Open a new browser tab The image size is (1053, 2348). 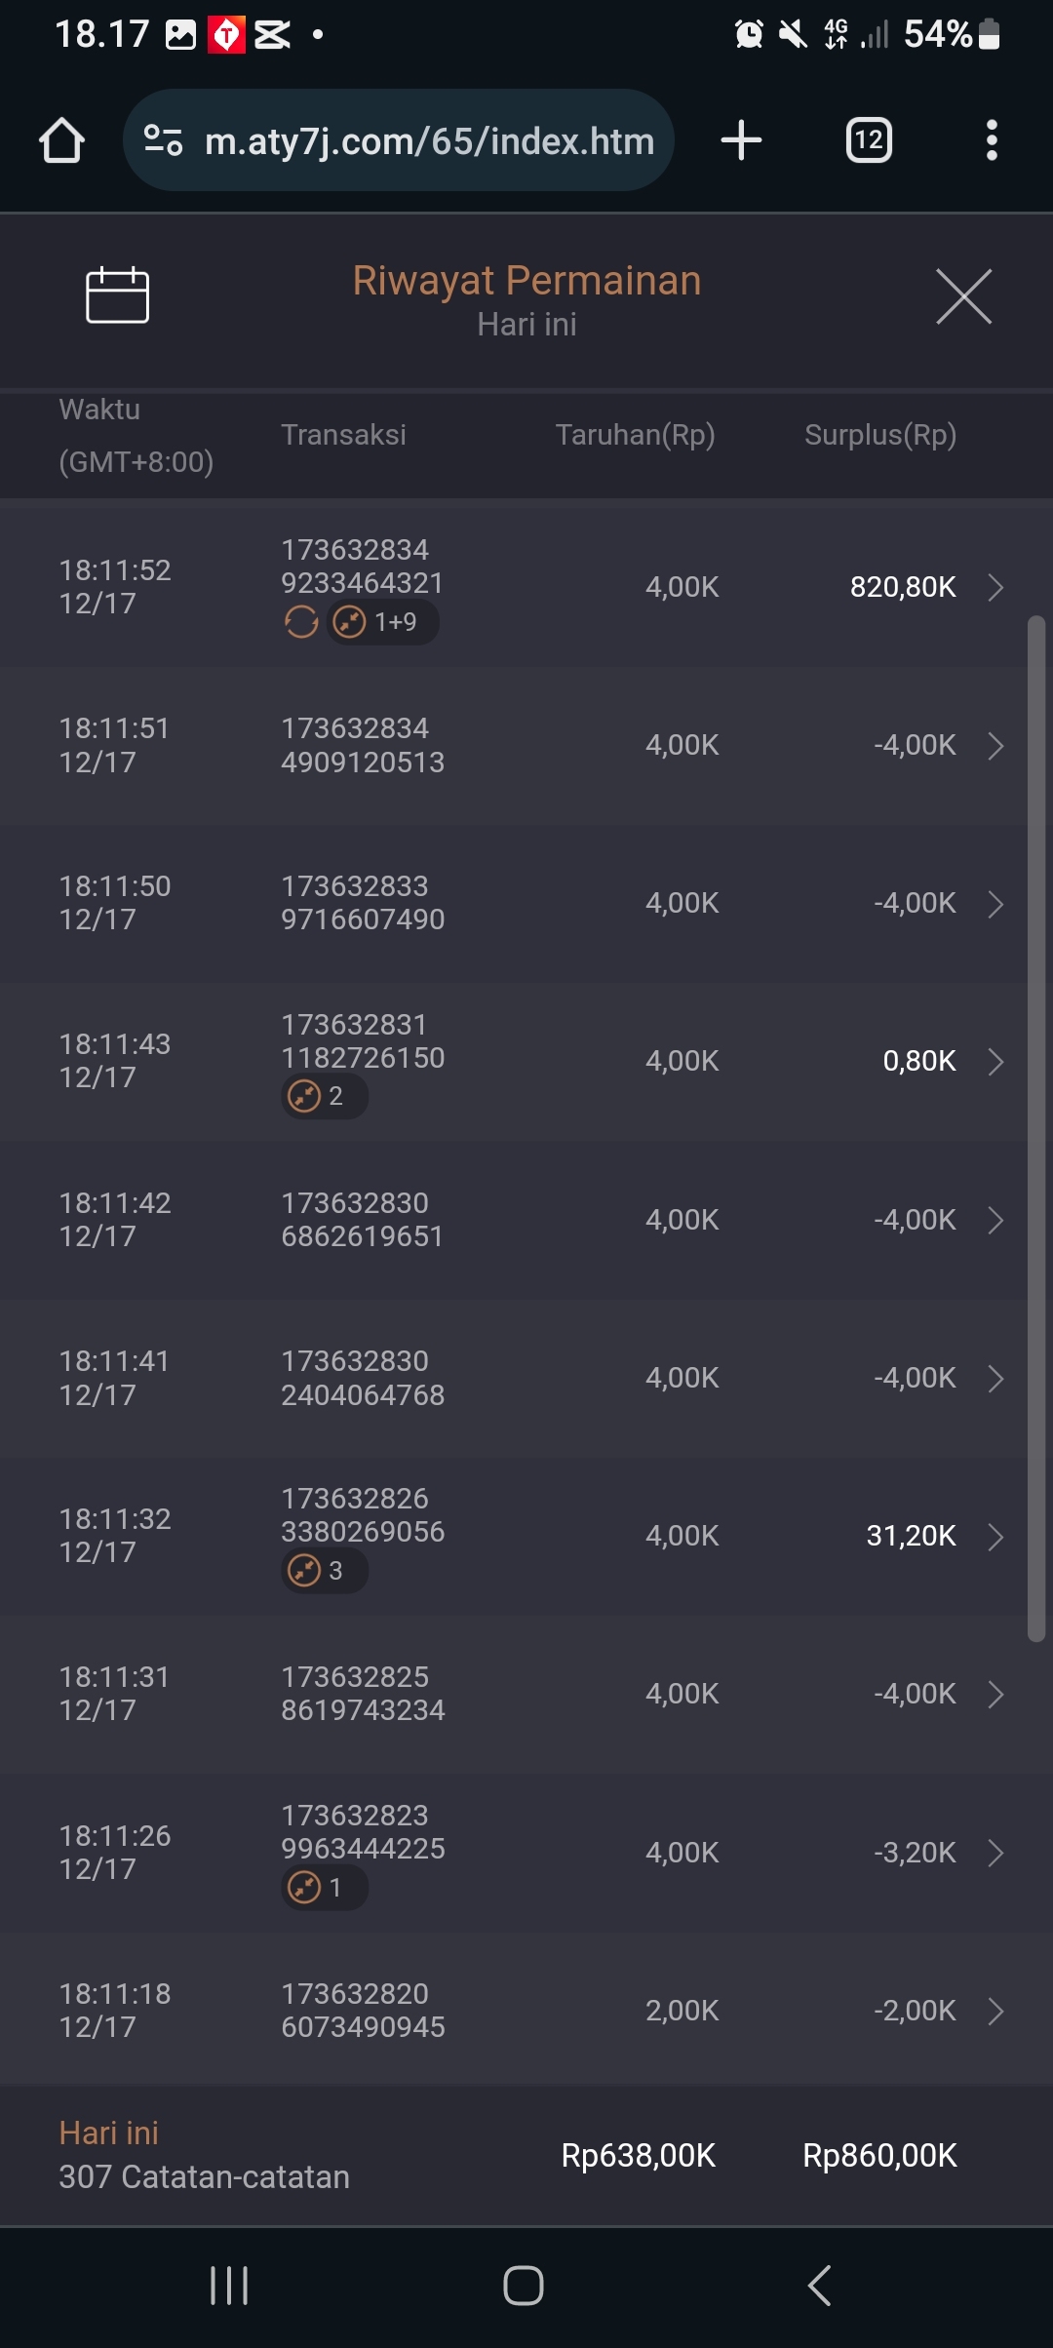(741, 140)
